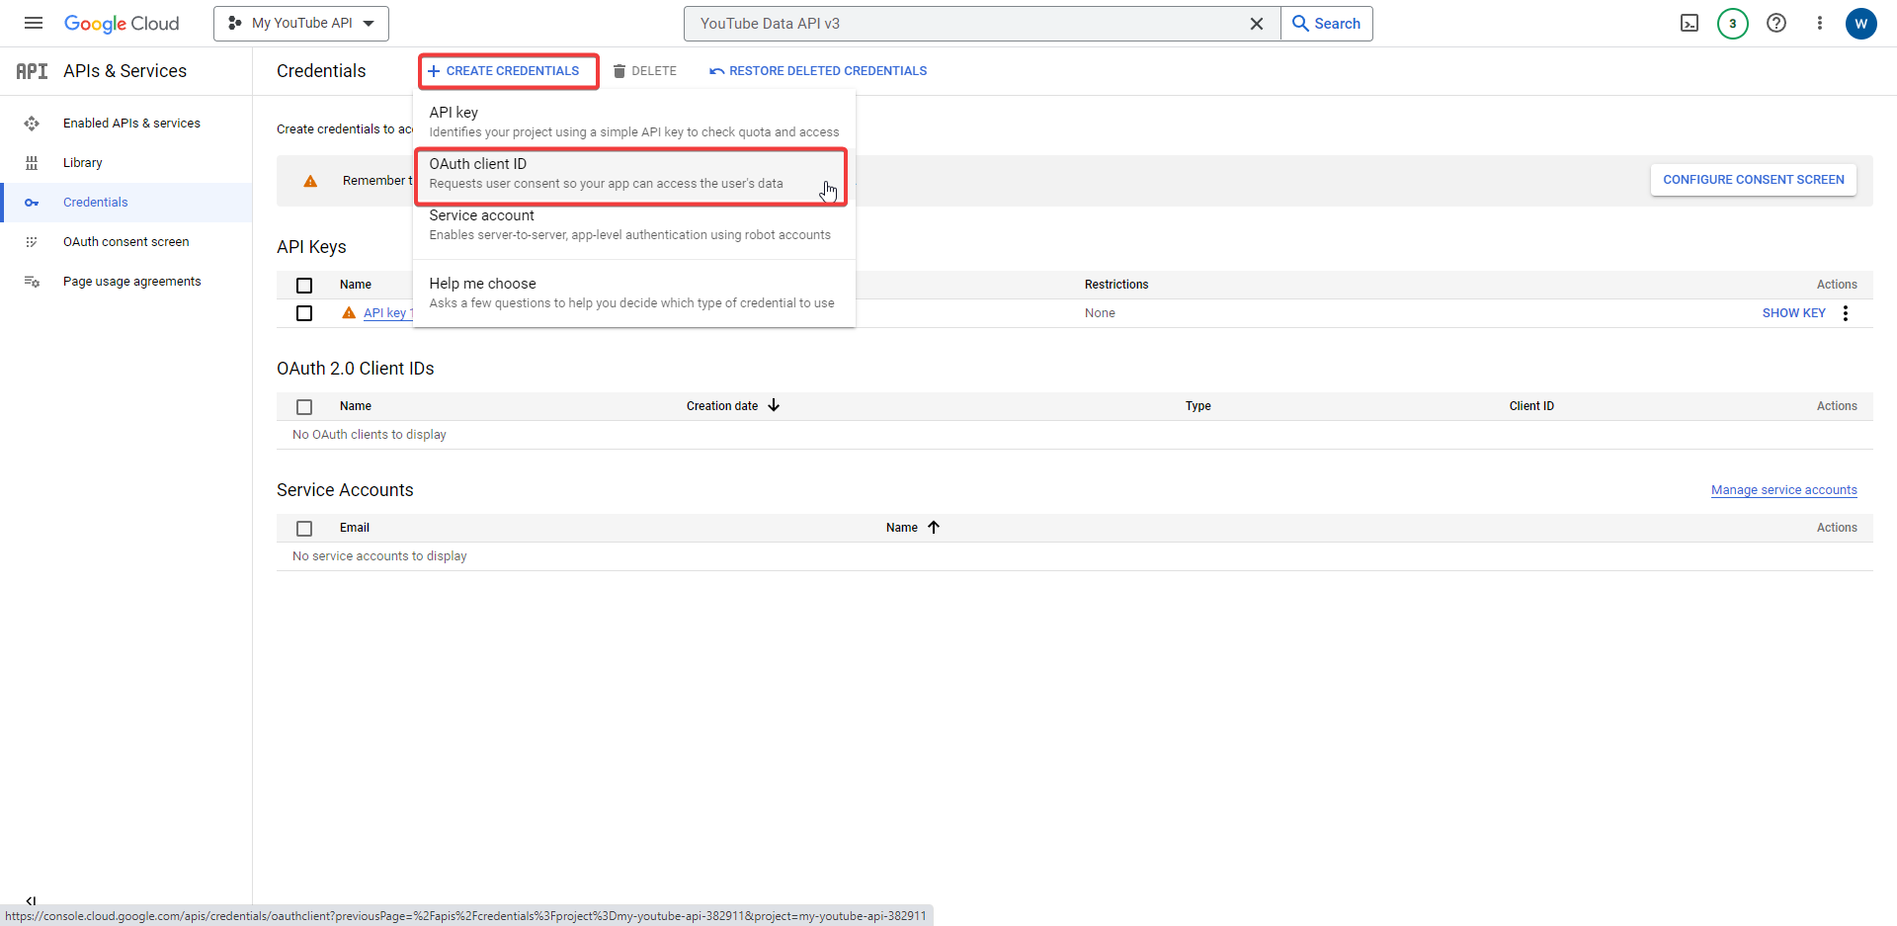Open the Create Credentials dropdown
Image resolution: width=1897 pixels, height=926 pixels.
(508, 71)
